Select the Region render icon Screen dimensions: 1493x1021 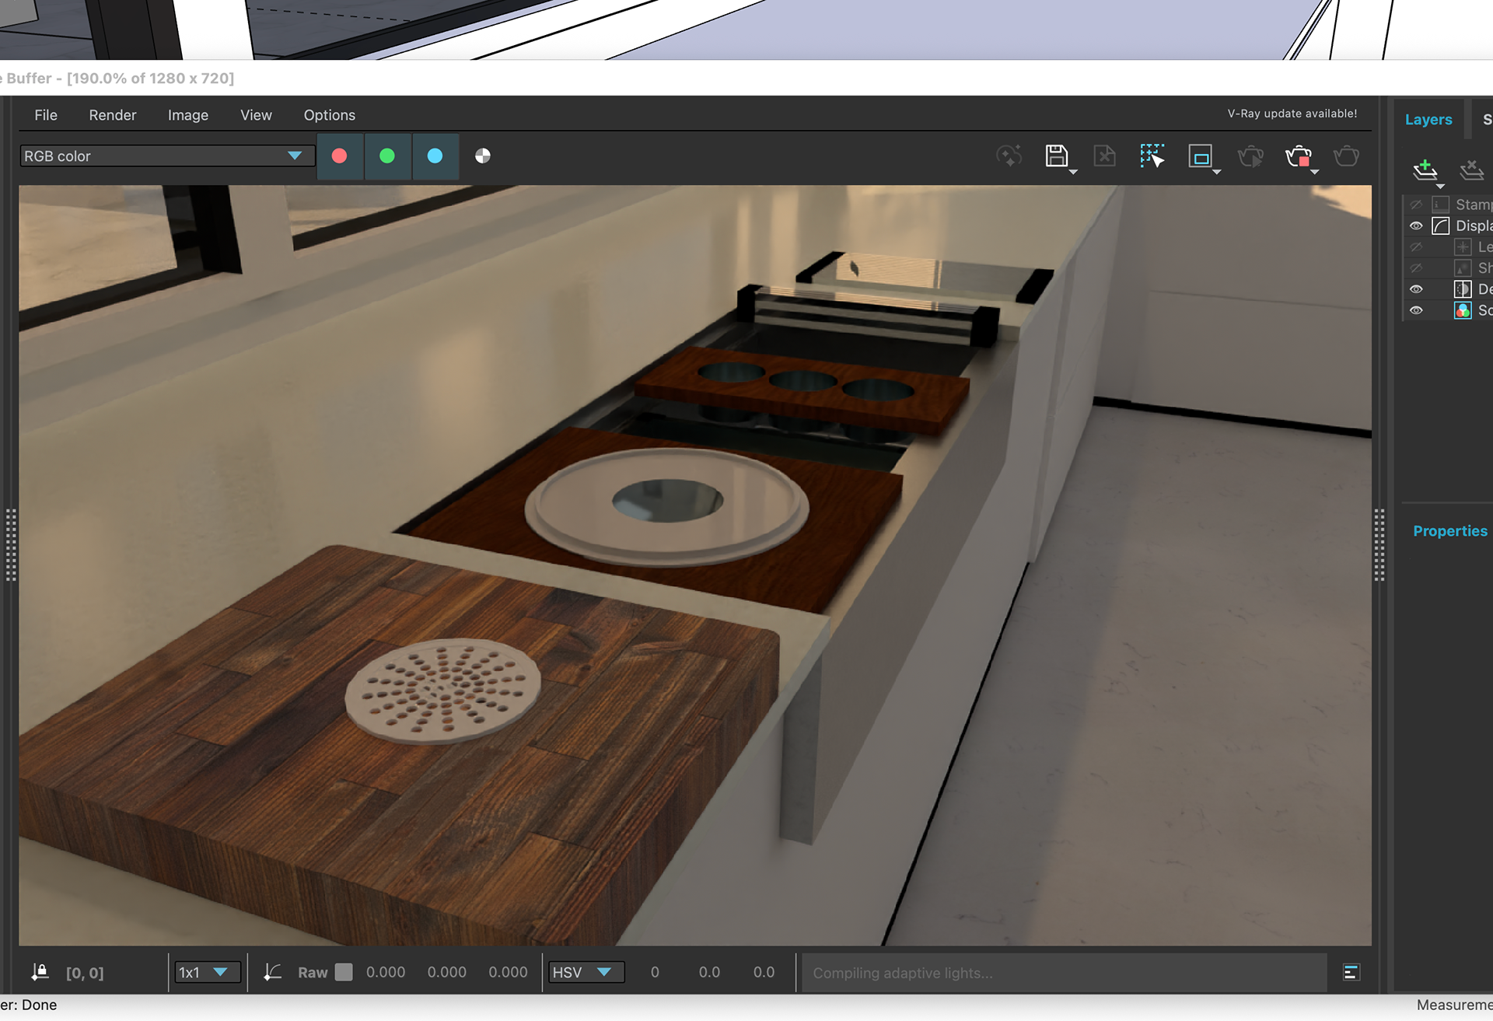click(1201, 156)
